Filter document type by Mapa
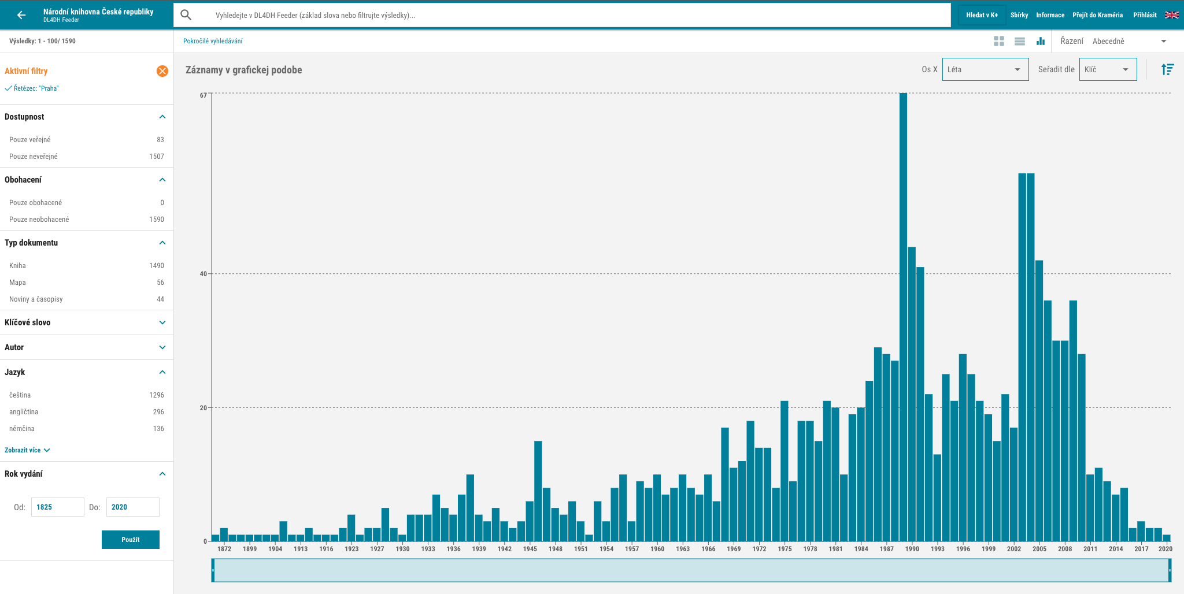The height and width of the screenshot is (594, 1184). pyautogui.click(x=17, y=283)
